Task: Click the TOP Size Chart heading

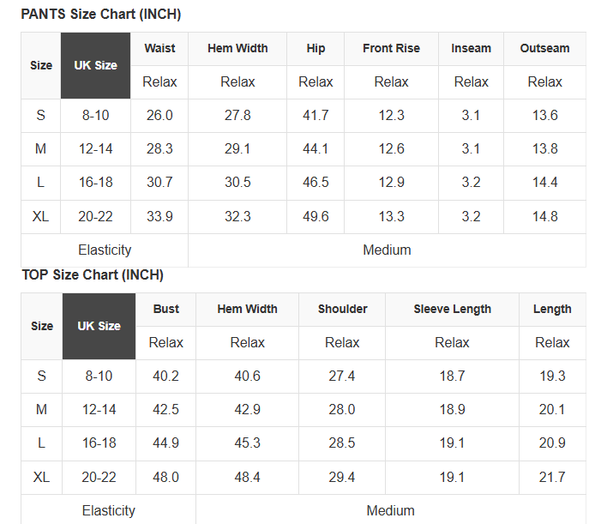Action: point(93,274)
